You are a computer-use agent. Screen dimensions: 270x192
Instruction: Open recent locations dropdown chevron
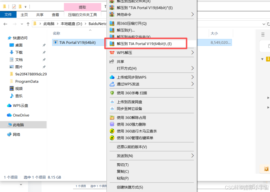(x=22, y=24)
